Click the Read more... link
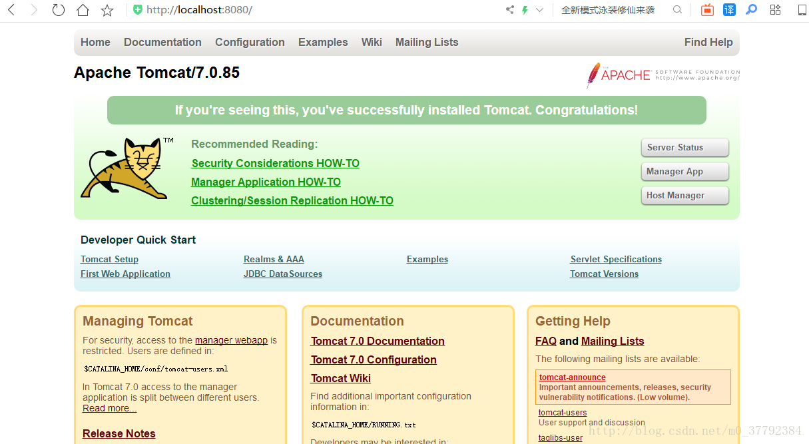 click(109, 408)
